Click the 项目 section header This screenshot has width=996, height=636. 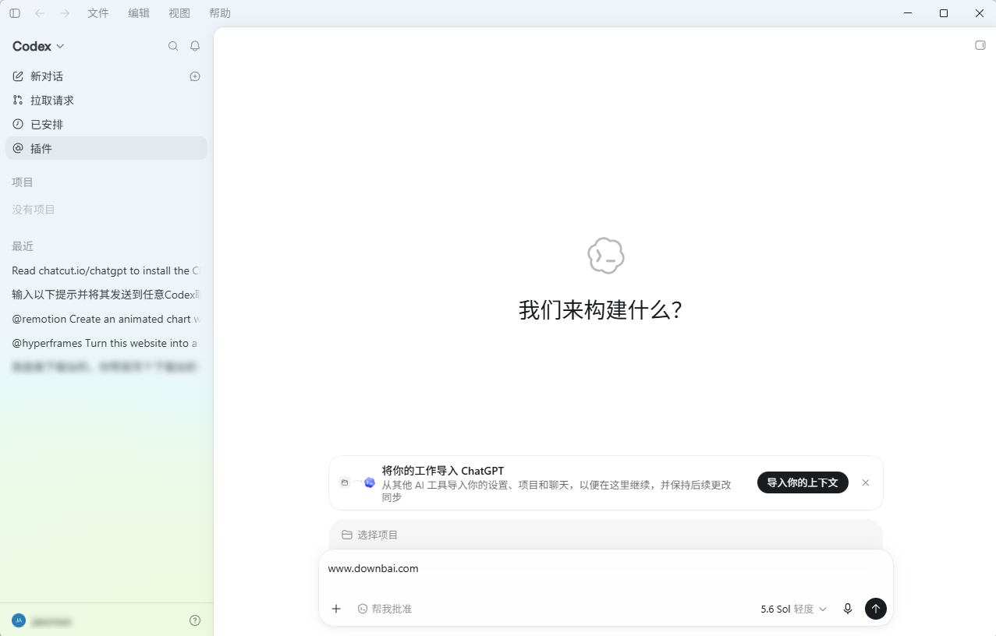pyautogui.click(x=23, y=182)
